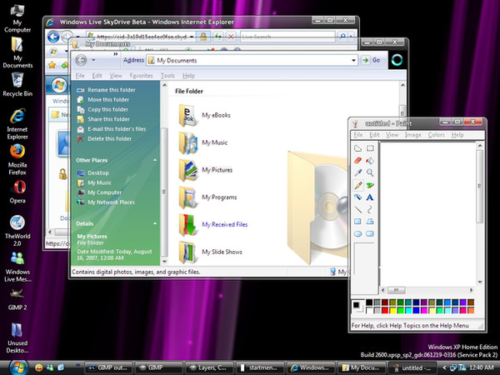The image size is (500, 375).
Task: Select the Rectangle shape tool in Paint
Action: [x=357, y=222]
